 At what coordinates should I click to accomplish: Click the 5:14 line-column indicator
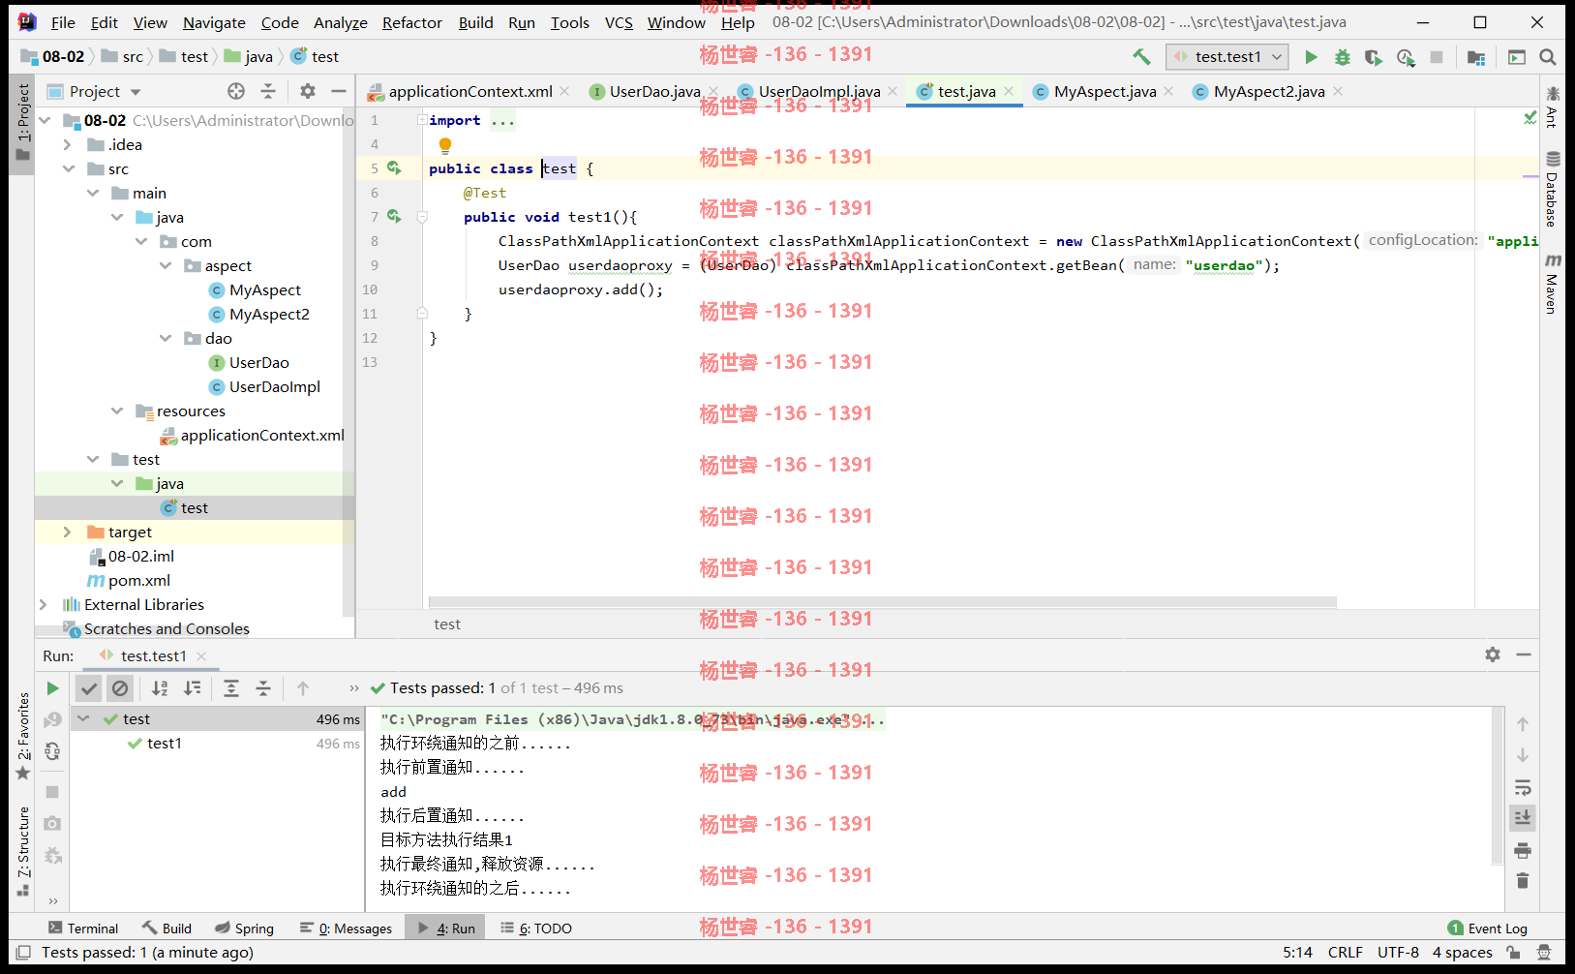click(x=1297, y=953)
